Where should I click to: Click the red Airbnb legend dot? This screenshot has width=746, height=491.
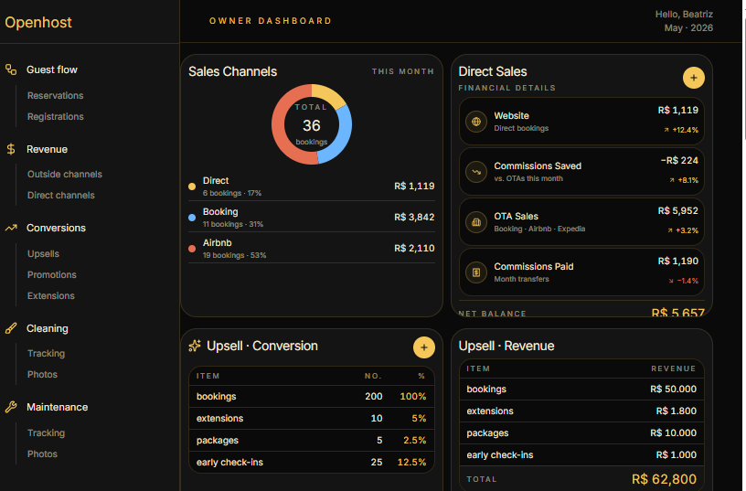click(x=192, y=249)
